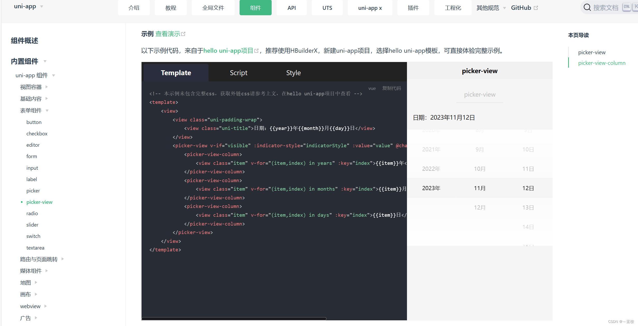Click the 搜索文档 search field
Image resolution: width=638 pixels, height=326 pixels.
pyautogui.click(x=605, y=7)
